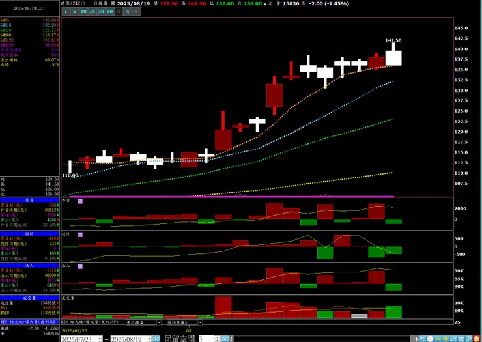Open the start date 2025/07/23 dropdown arrow
The image size is (482, 342).
[x=100, y=339]
